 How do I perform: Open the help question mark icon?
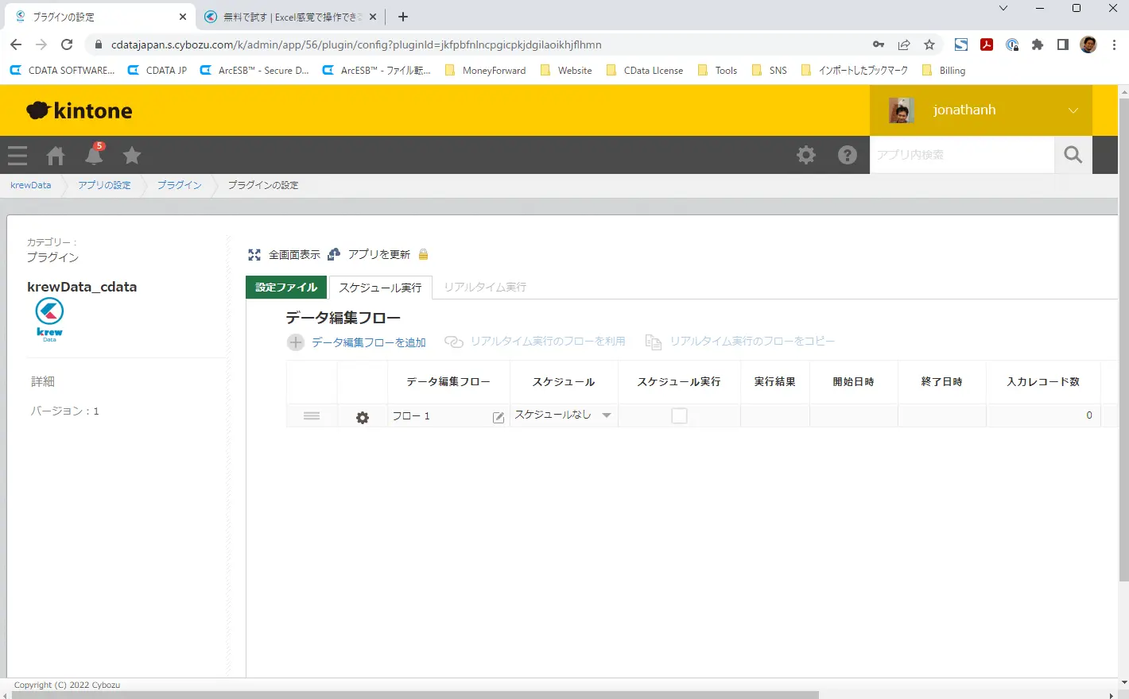(848, 155)
